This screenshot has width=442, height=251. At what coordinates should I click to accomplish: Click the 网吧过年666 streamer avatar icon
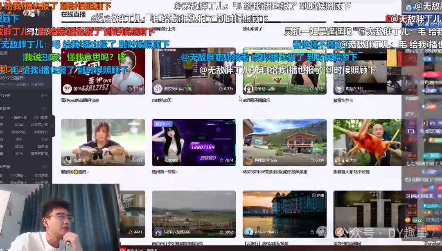tap(249, 160)
